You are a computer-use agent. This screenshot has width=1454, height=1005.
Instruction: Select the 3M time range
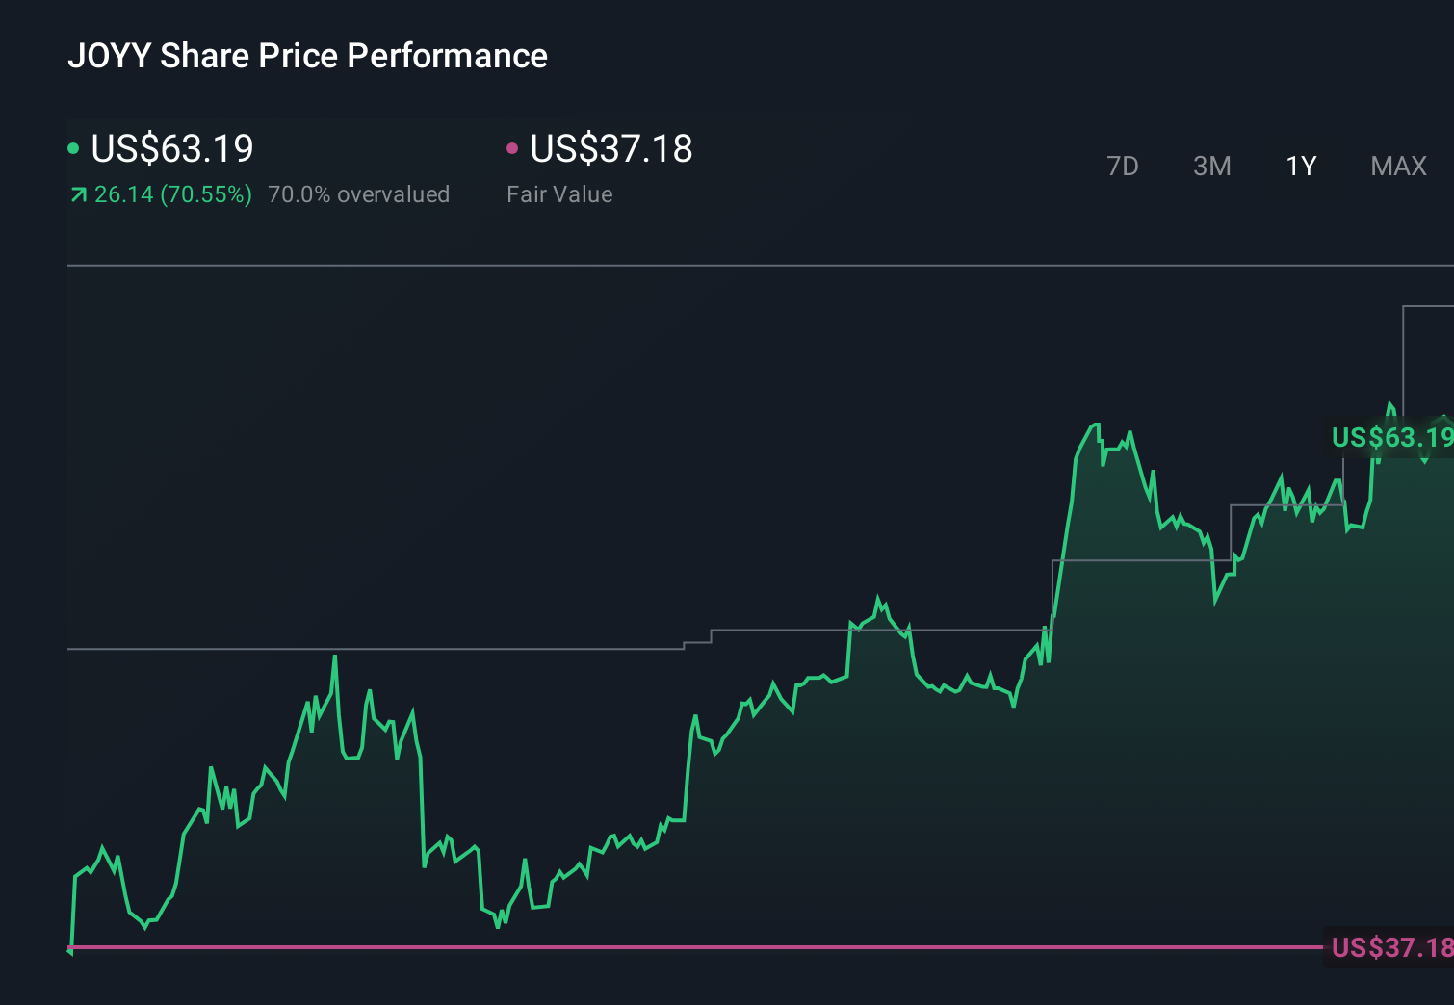1211,166
